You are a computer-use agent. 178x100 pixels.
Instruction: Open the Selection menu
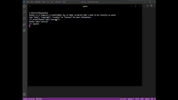(x=38, y=2)
